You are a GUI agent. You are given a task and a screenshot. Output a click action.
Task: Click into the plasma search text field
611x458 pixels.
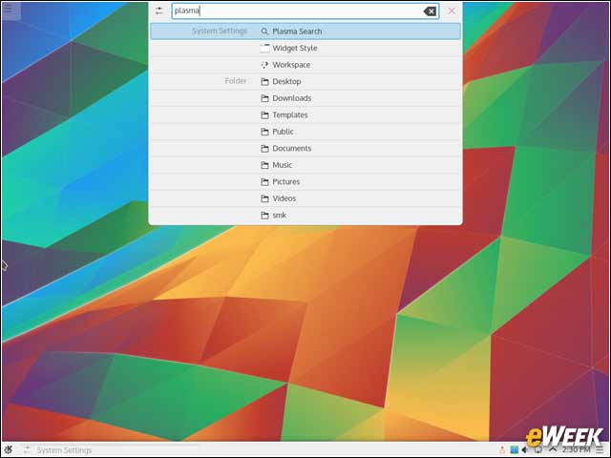(x=305, y=10)
